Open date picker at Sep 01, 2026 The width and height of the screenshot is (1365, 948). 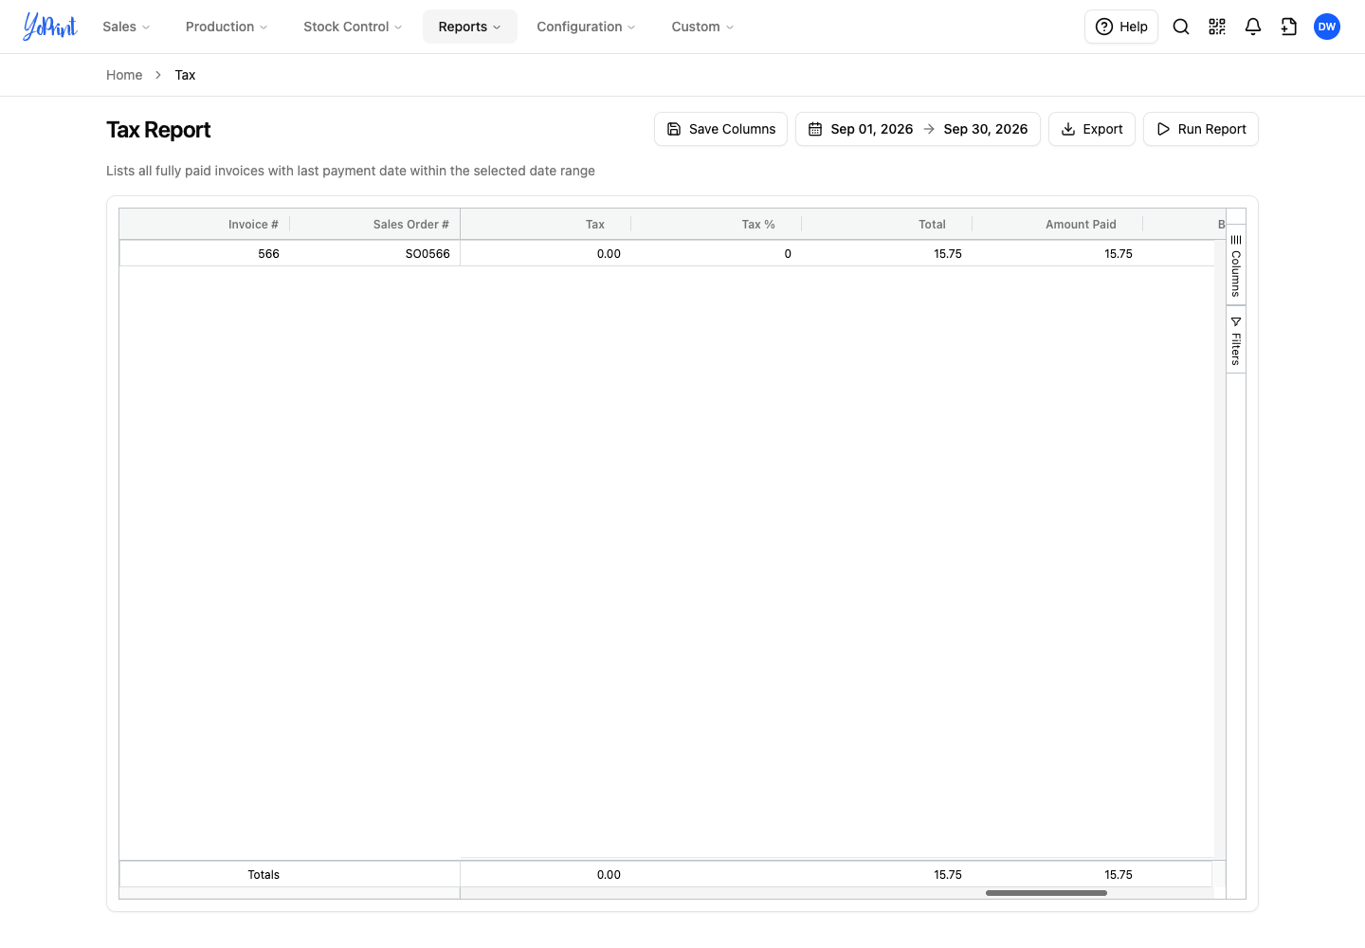pos(871,129)
